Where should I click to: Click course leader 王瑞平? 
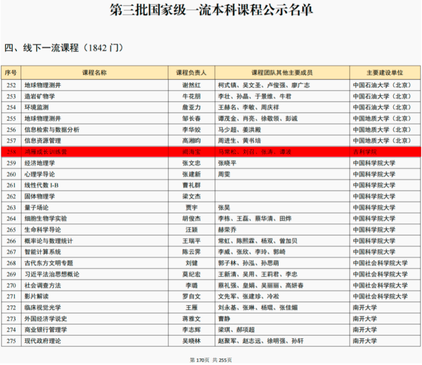191,241
